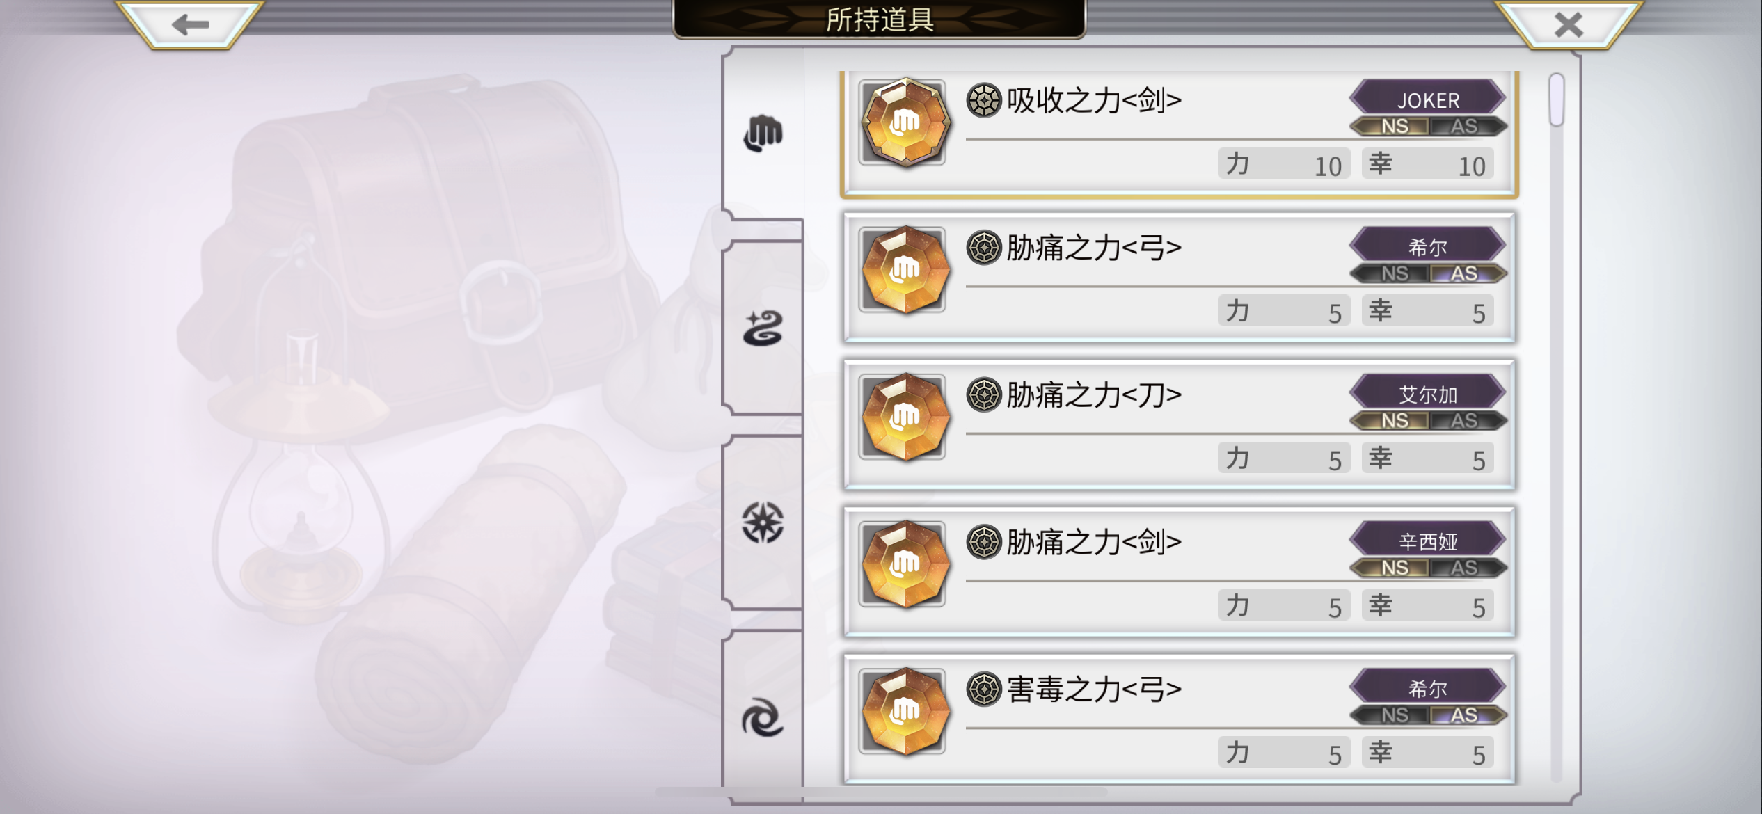
Task: Click the 胁痛之力<剑> gem icon
Action: pyautogui.click(x=904, y=564)
